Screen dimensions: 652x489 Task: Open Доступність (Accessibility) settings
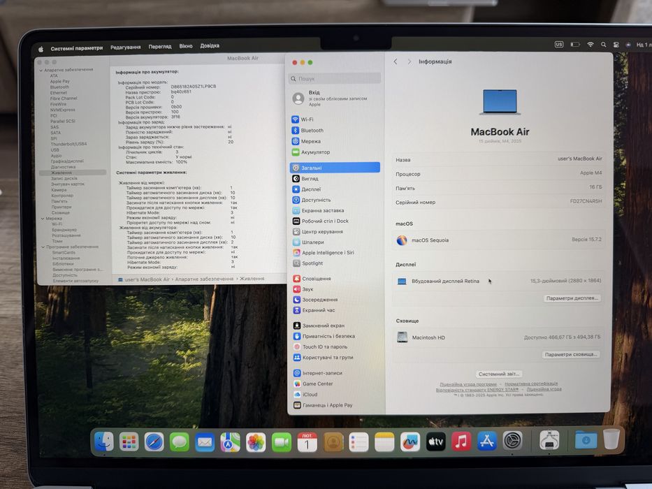(x=311, y=200)
